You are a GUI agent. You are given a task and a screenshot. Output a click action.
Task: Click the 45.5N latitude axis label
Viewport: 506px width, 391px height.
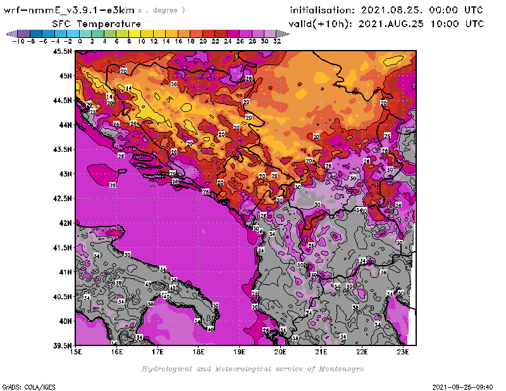pos(62,51)
